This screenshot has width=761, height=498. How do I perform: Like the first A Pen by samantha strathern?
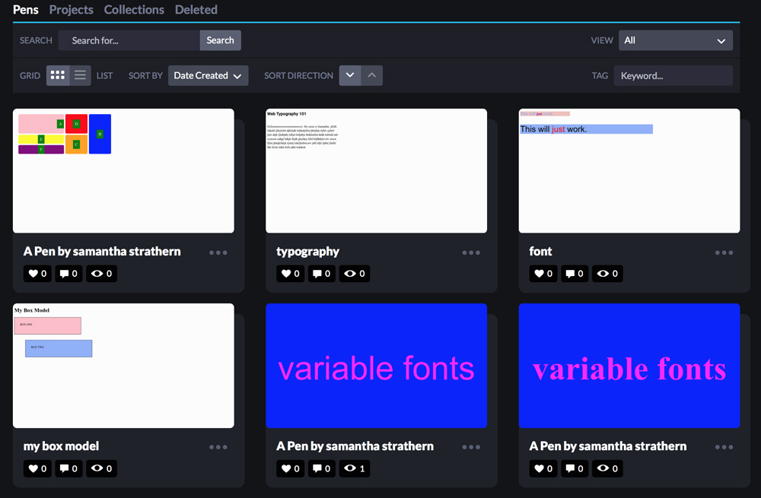(x=37, y=274)
